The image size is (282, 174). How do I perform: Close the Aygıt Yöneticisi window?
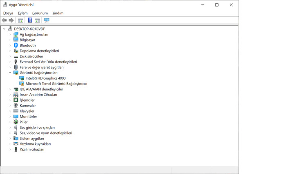click(x=231, y=5)
